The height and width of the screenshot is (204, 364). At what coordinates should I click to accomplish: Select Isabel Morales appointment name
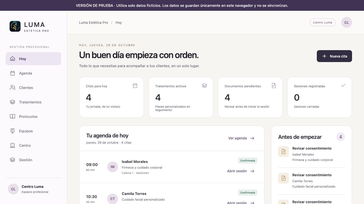click(x=135, y=161)
